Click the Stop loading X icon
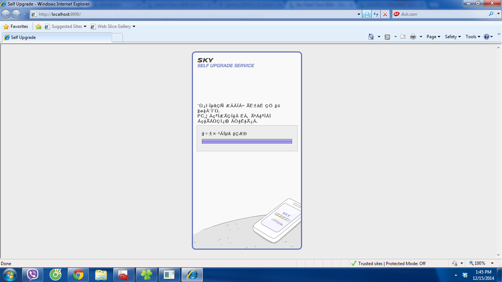Image resolution: width=502 pixels, height=282 pixels. pos(385,14)
